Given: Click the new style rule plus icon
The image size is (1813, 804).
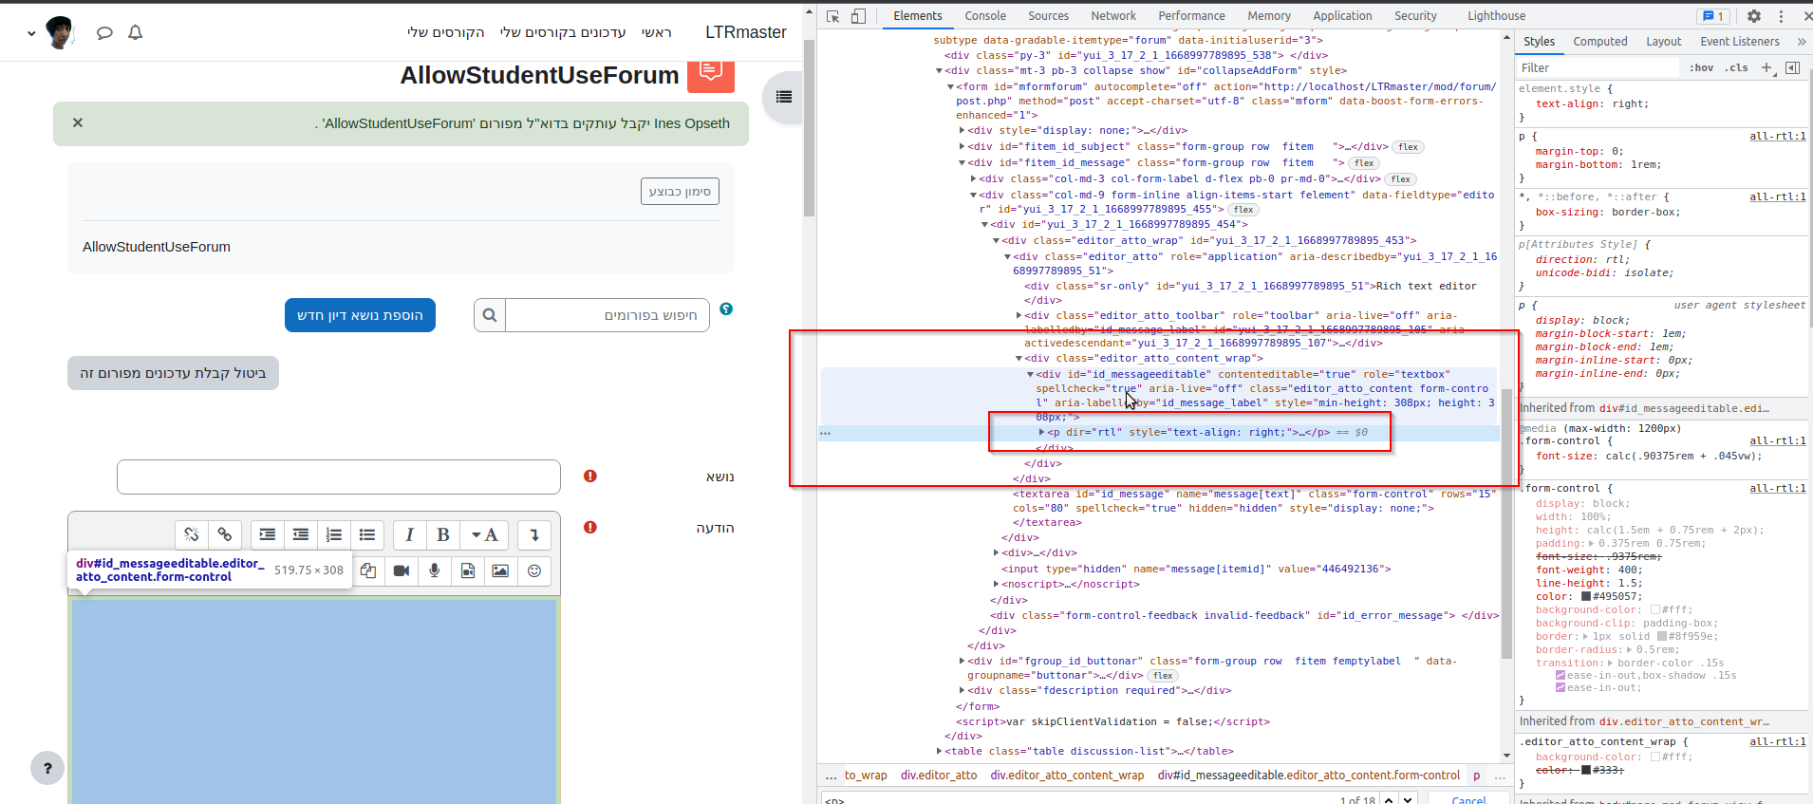Looking at the screenshot, I should point(1766,67).
